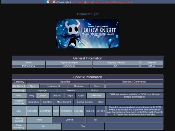The height and width of the screenshot is (131, 175).
Task: Select the 'Episodes' DLC cell
Action: pos(79,111)
